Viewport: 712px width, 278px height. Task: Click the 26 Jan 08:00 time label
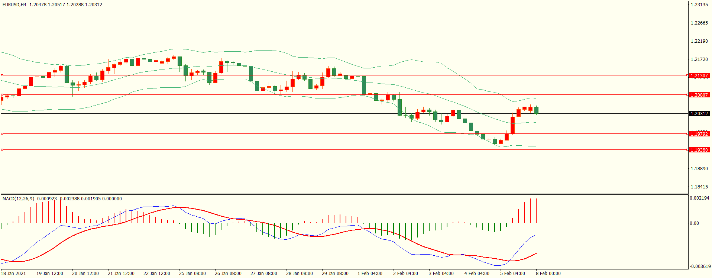[x=228, y=274]
